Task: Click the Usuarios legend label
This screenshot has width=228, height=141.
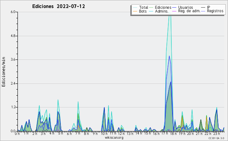Action: 185,7
